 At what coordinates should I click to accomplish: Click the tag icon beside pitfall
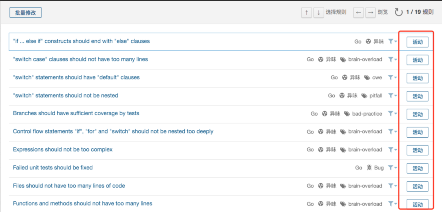coord(364,96)
